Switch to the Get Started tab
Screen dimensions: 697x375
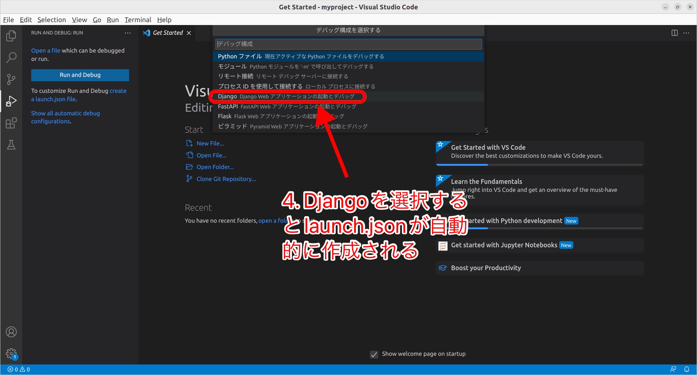167,33
